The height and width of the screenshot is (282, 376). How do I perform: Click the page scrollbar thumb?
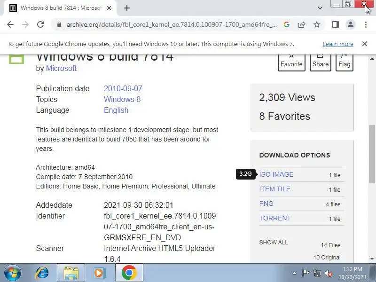[x=372, y=154]
